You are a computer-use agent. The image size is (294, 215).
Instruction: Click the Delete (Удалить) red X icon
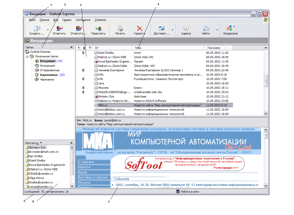140,28
